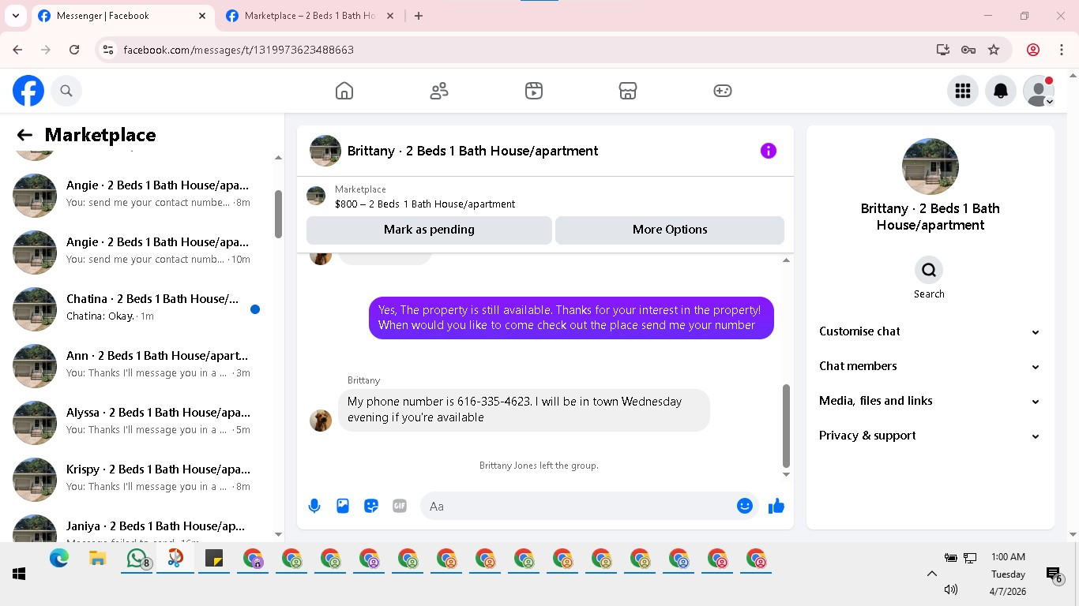This screenshot has height=606, width=1079.
Task: Open the Gaming controller icon
Action: [x=723, y=91]
